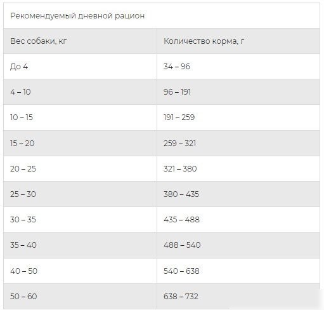Viewport: 324px width, 310px height.
Task: Select the "Количество корма, г" column header
Action: click(x=204, y=41)
